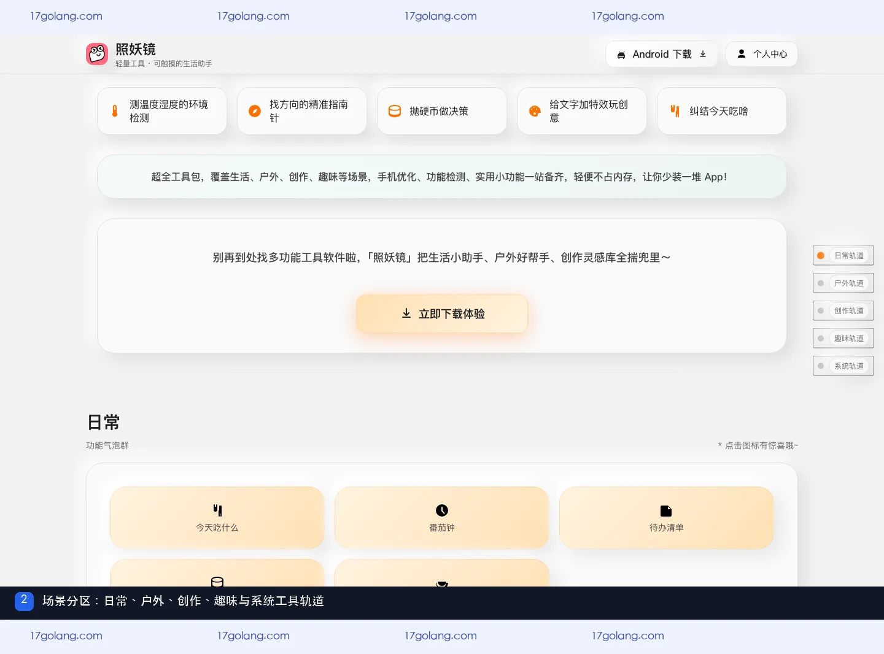The height and width of the screenshot is (654, 884).
Task: Select the gray dot beside 趣味轨道
Action: pyautogui.click(x=821, y=339)
